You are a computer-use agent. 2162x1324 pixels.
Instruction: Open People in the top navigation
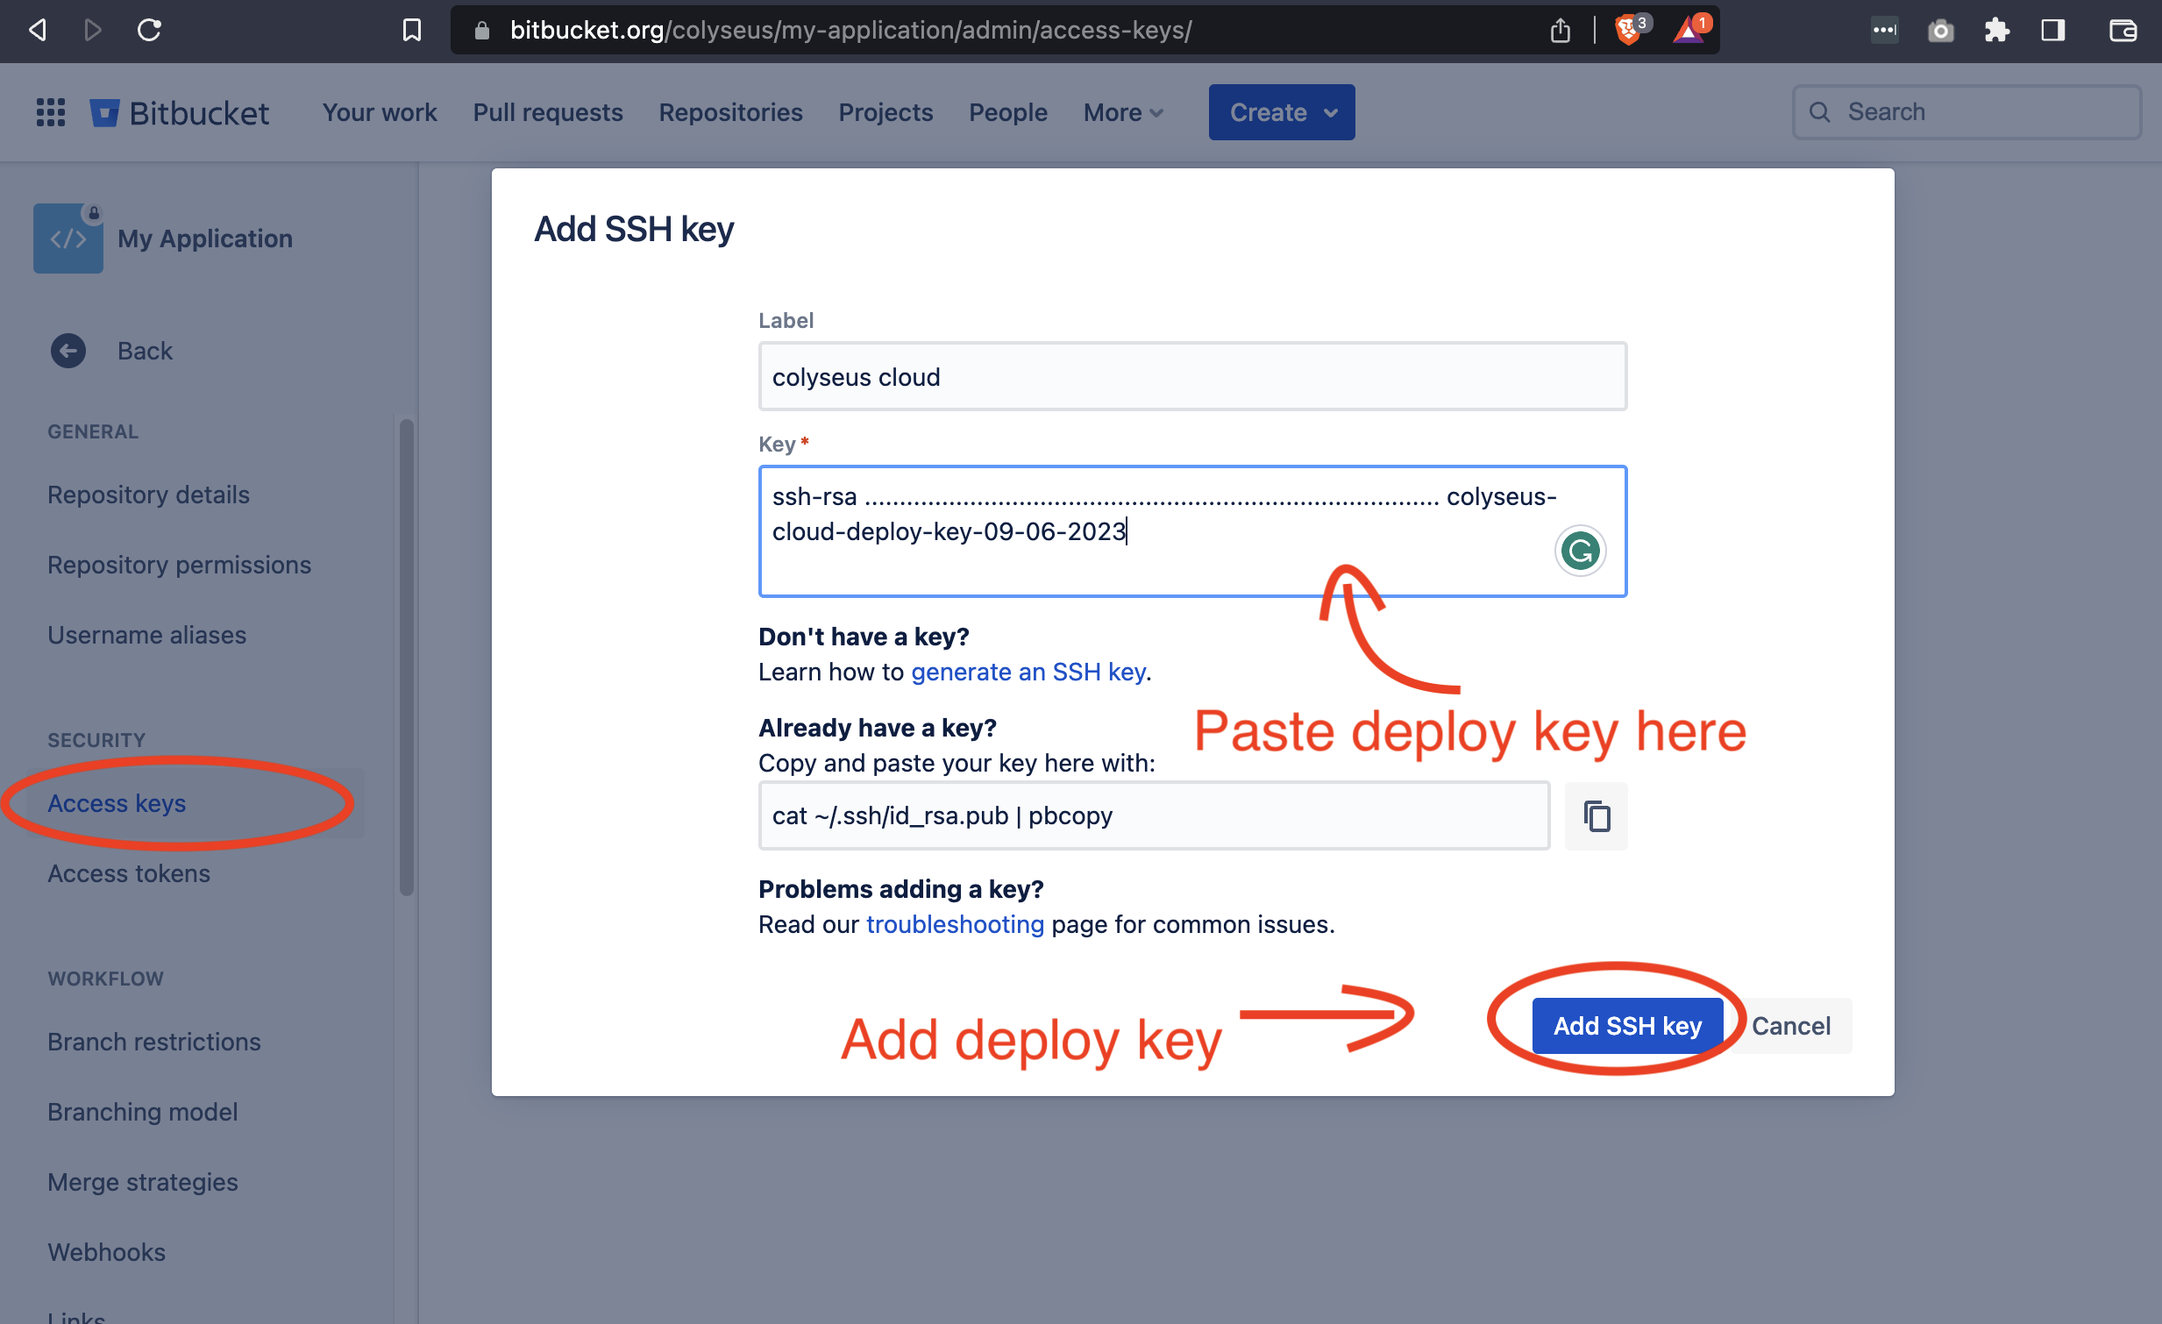pos(1007,112)
